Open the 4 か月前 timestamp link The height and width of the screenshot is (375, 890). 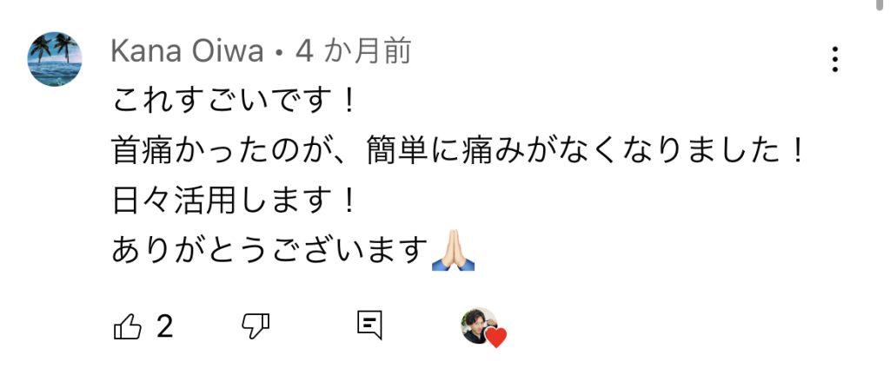point(353,52)
